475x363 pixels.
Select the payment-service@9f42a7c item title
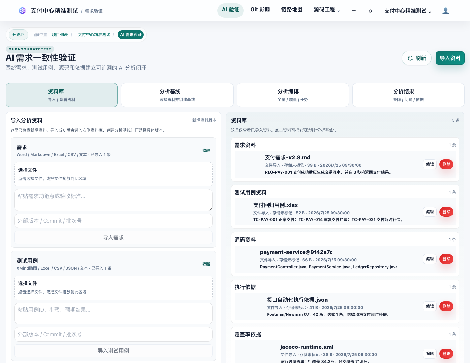[x=296, y=252]
